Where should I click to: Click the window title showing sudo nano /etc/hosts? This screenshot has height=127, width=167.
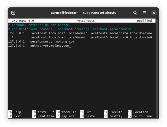coord(83,13)
